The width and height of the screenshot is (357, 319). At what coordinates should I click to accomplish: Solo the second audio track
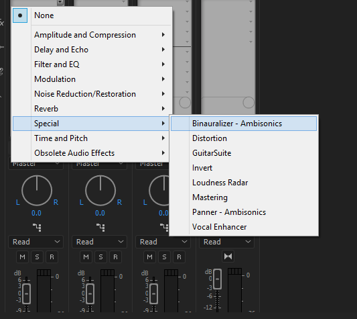point(100,257)
